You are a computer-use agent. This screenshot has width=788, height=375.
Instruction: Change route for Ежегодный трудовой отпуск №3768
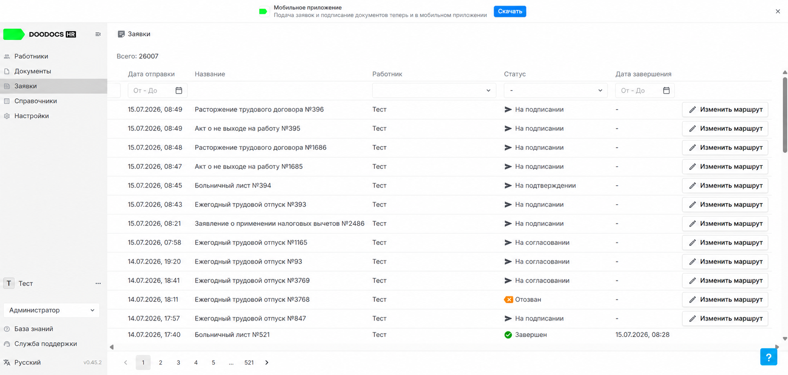(x=725, y=300)
